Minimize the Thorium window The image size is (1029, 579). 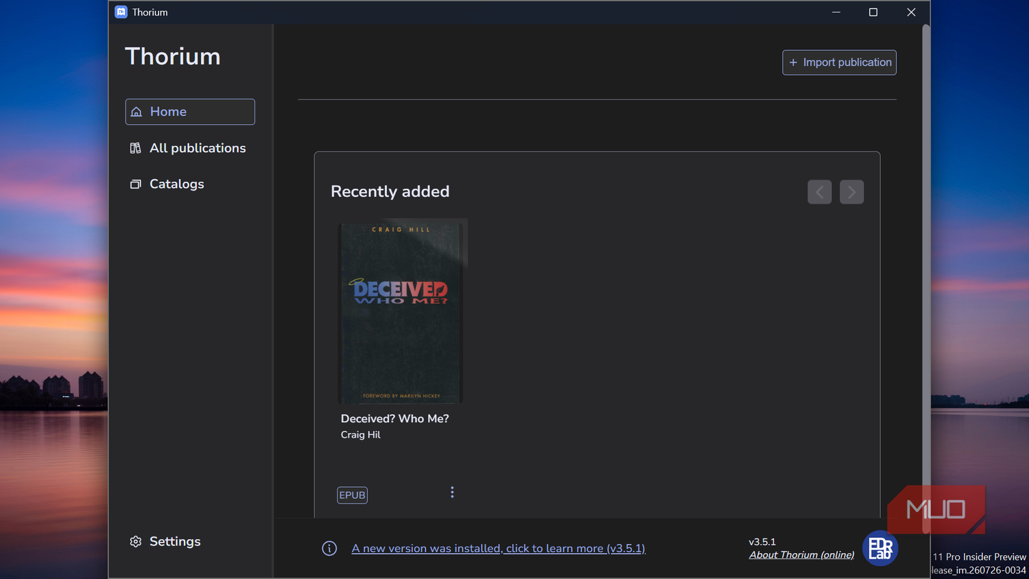click(x=836, y=12)
